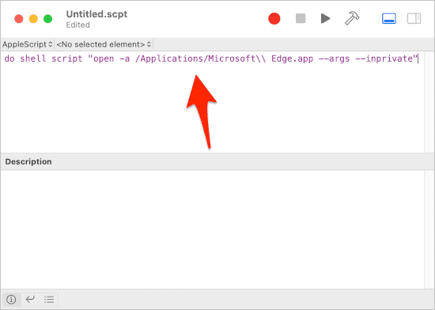Zoom the window with green button
This screenshot has width=435, height=310.
48,19
